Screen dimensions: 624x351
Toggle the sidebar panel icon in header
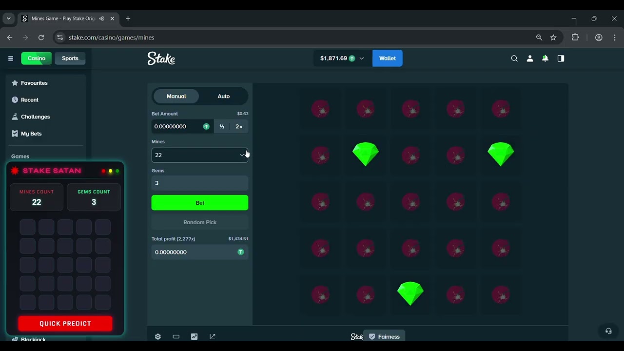561,58
